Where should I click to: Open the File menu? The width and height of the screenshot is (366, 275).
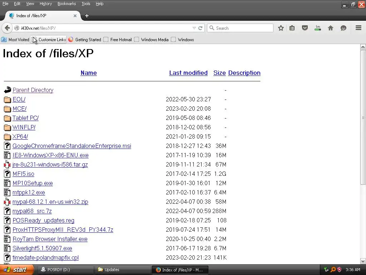point(5,4)
